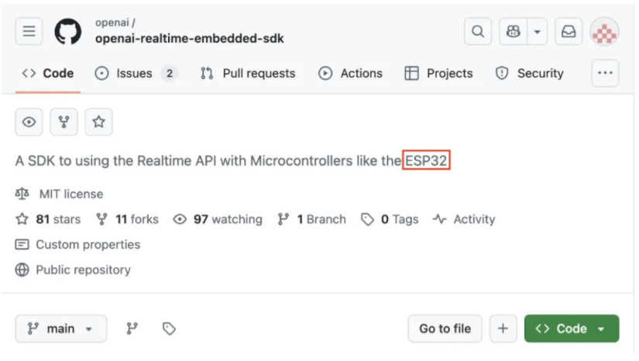Viewport: 639px width, 361px height.
Task: View tags icon next to branches icon
Action: pyautogui.click(x=169, y=328)
